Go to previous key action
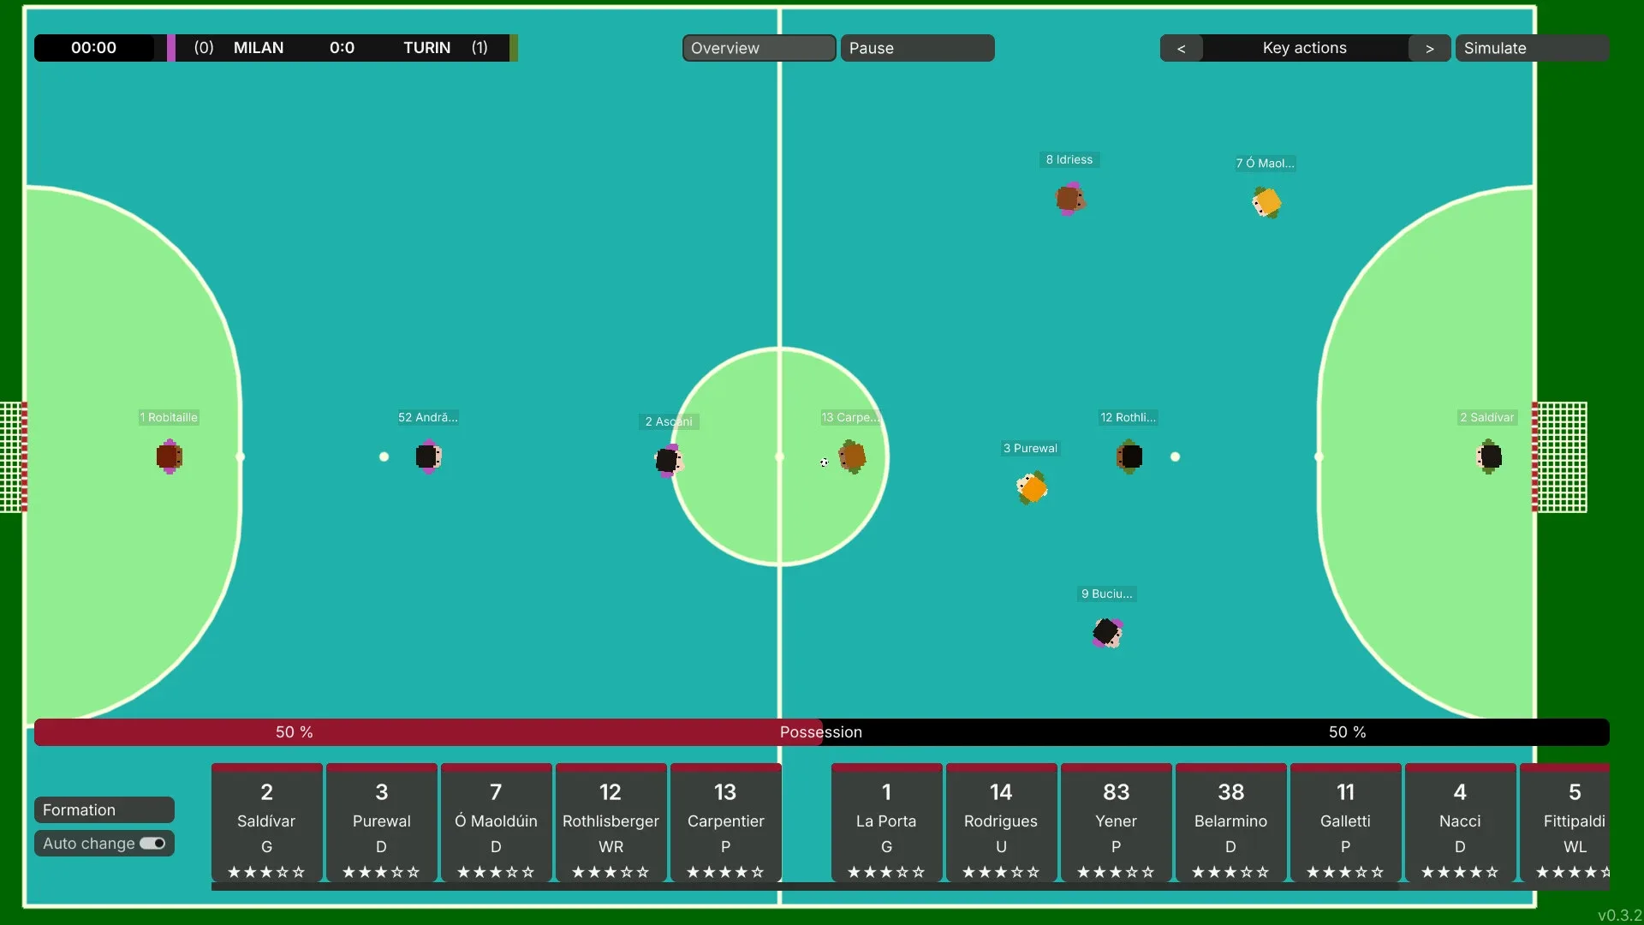 click(1181, 48)
